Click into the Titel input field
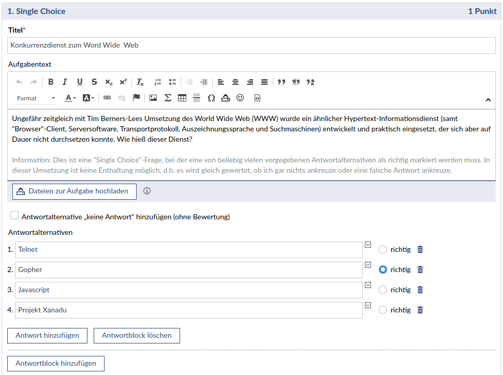Image resolution: width=503 pixels, height=375 pixels. point(251,45)
